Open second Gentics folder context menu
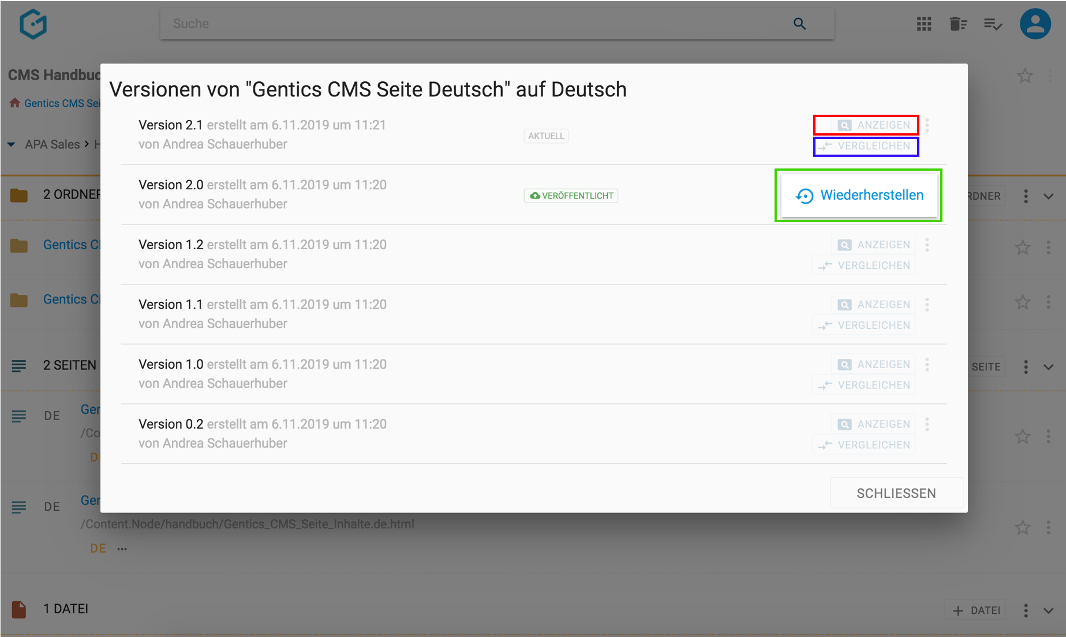Image resolution: width=1066 pixels, height=637 pixels. click(1049, 302)
